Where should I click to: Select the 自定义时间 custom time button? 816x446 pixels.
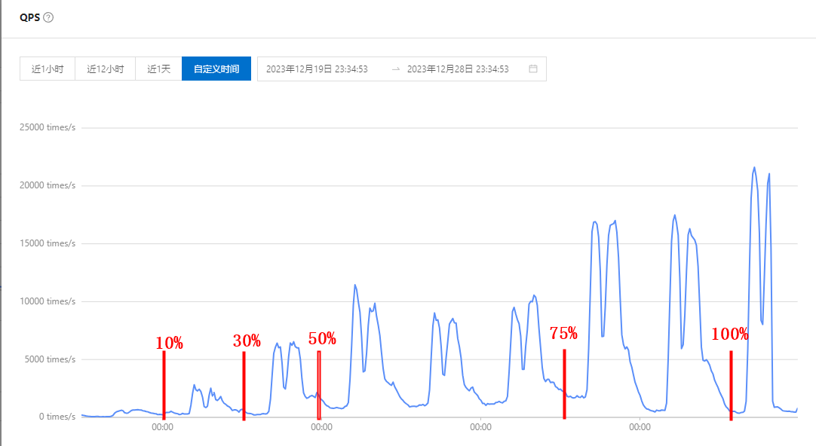(x=216, y=69)
